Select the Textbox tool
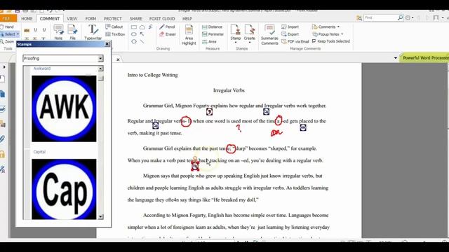Image resolution: width=449 pixels, height=252 pixels. (x=115, y=34)
